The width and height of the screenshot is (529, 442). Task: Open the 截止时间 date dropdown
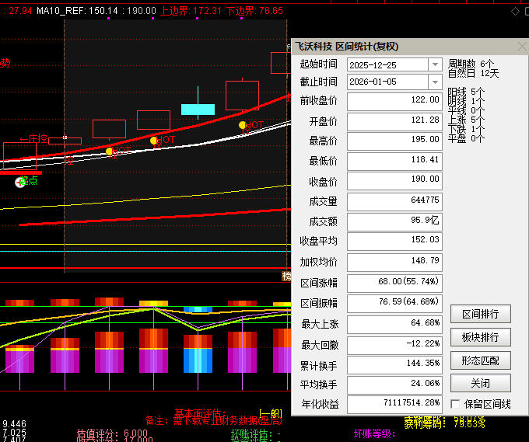click(435, 82)
